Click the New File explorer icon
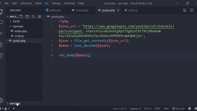 coord(21,17)
